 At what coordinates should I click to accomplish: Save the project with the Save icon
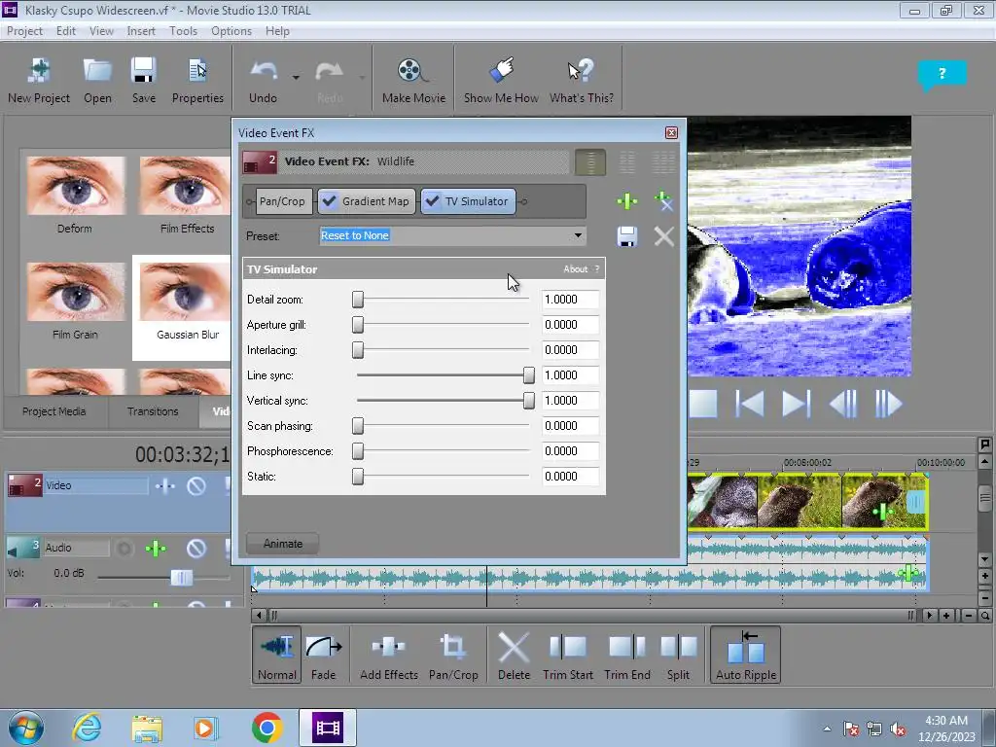coord(144,80)
